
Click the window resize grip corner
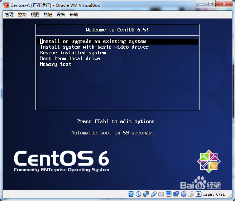point(230,196)
